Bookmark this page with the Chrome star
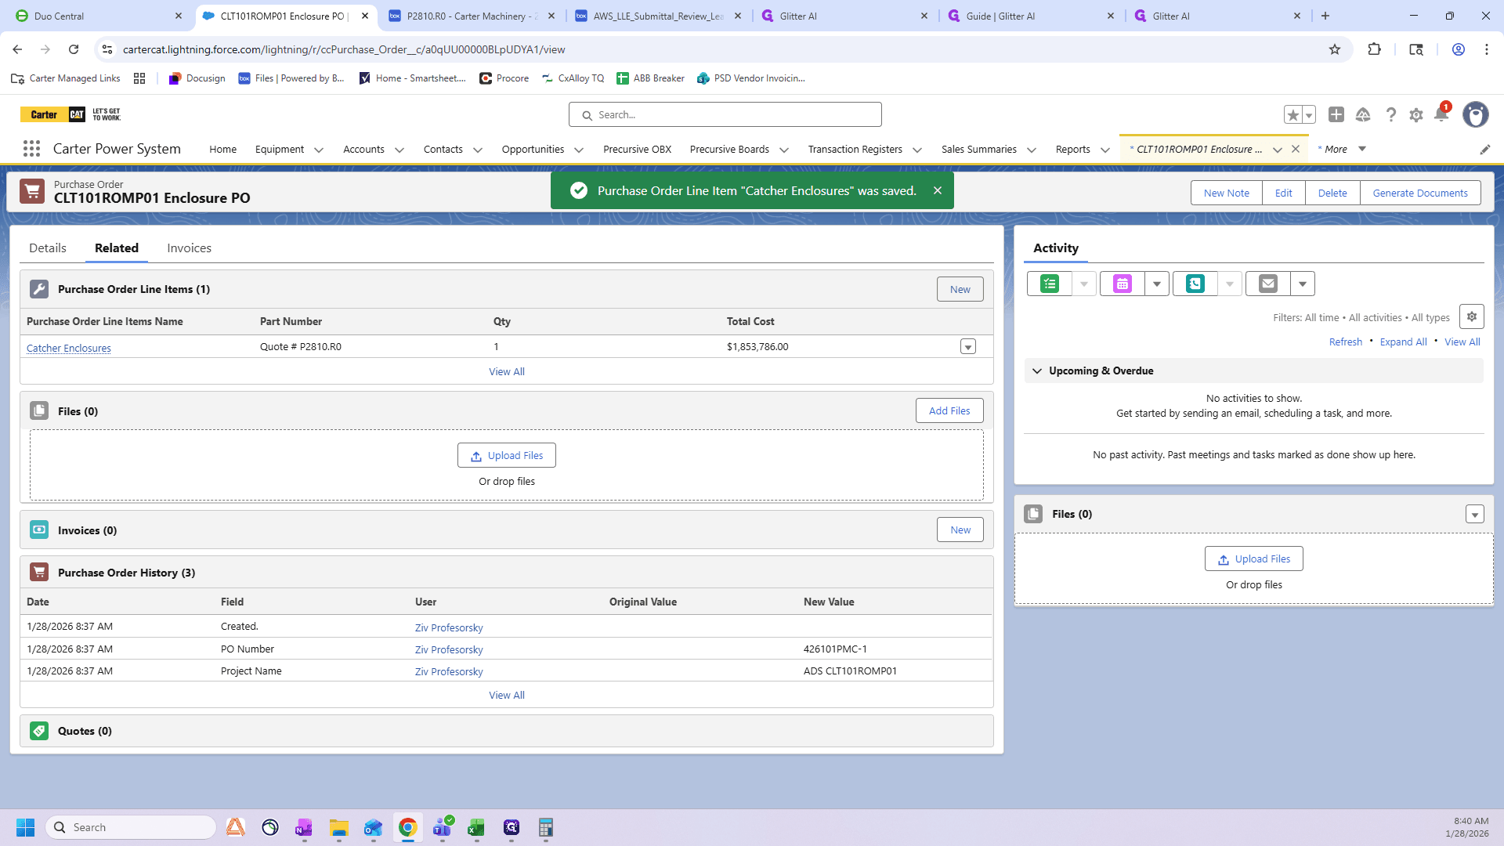Screen dimensions: 1504x846 1335,49
